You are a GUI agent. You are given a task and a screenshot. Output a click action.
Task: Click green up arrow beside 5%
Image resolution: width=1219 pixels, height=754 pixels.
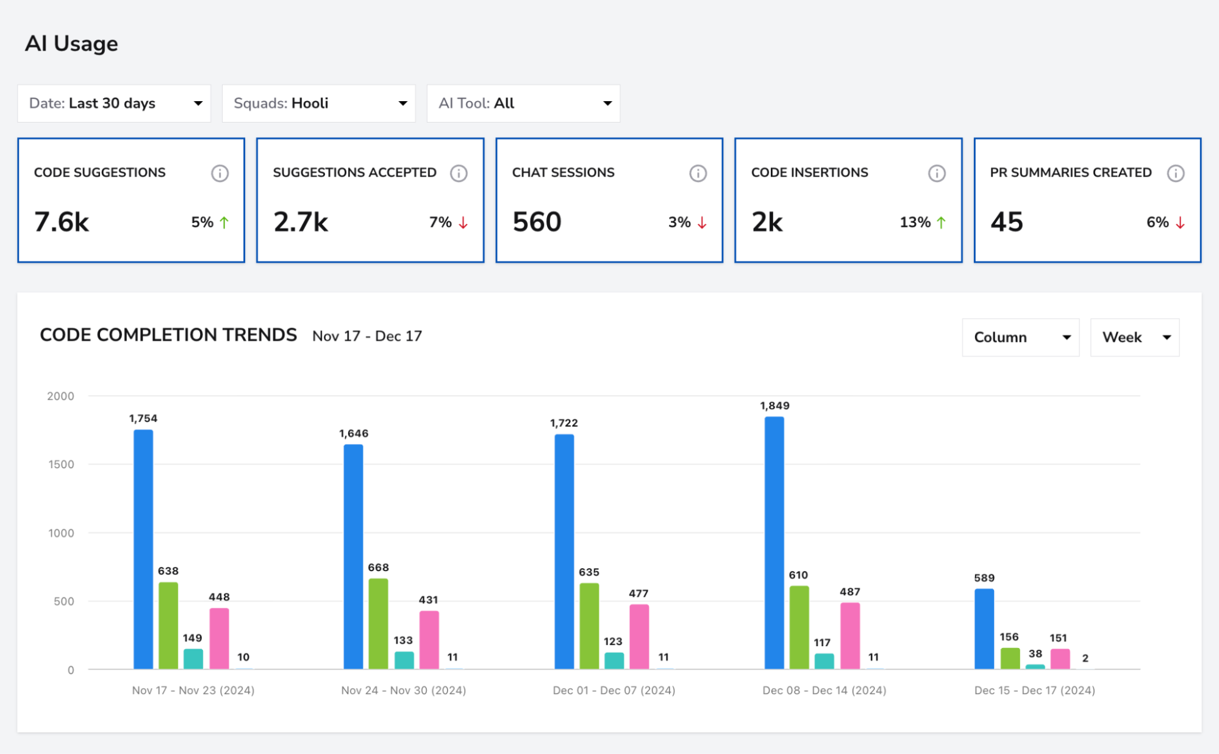pos(224,222)
